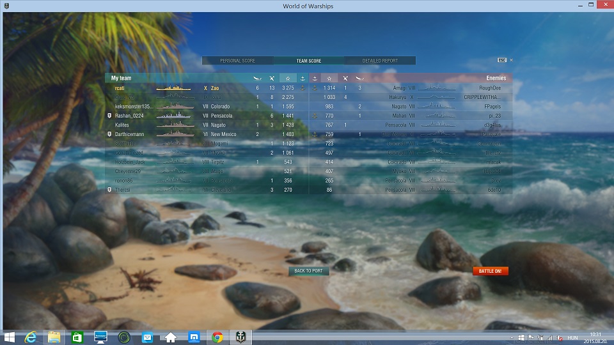Click the Zao ship silhouette for rcati
The image size is (614, 345).
174,88
